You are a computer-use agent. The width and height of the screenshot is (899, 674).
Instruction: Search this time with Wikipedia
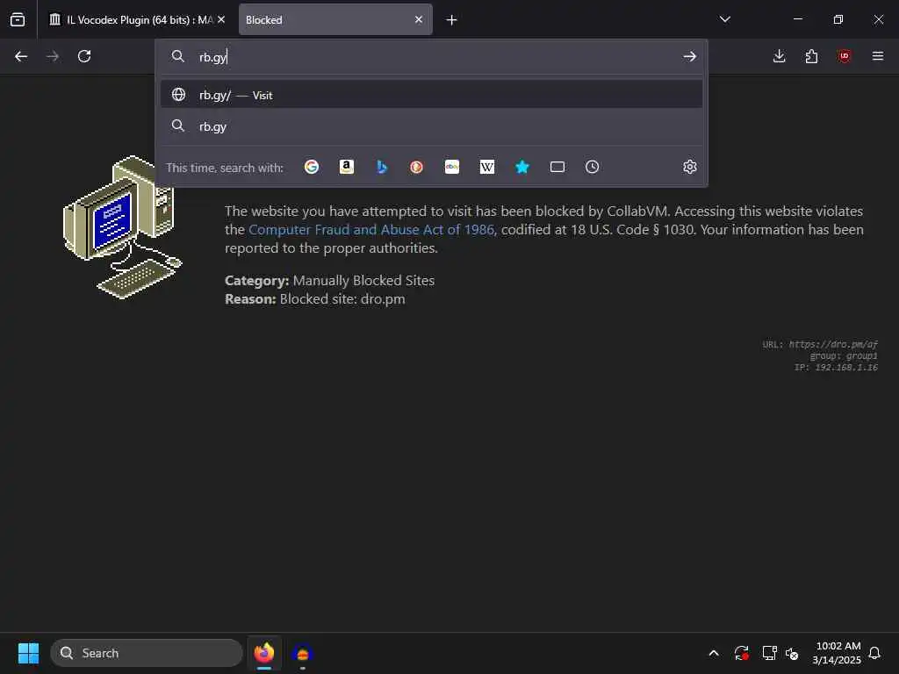click(486, 167)
